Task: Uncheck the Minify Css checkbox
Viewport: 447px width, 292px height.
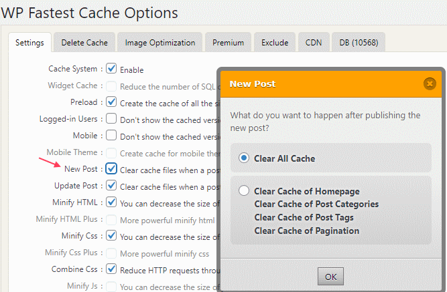Action: click(111, 235)
